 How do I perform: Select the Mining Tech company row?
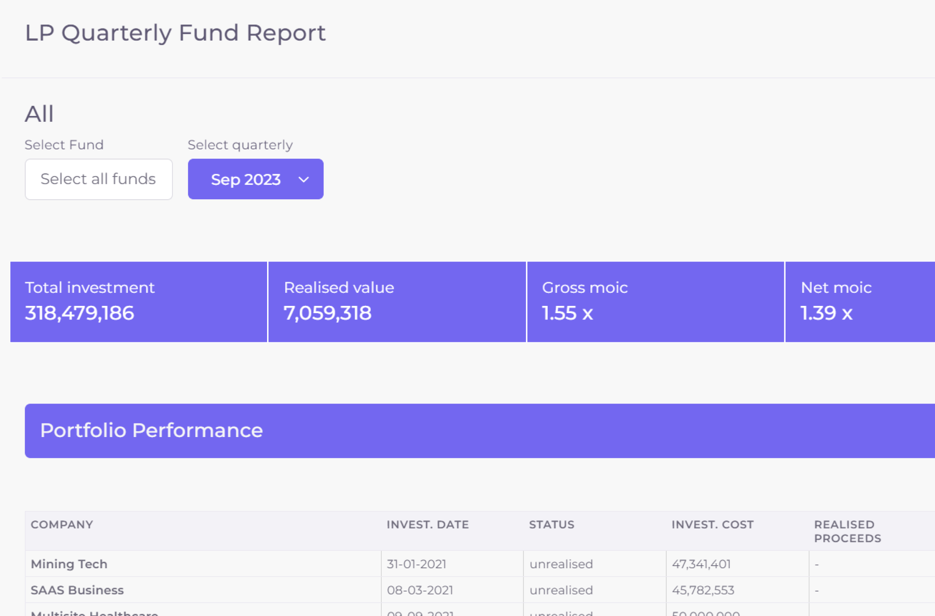[x=69, y=564]
